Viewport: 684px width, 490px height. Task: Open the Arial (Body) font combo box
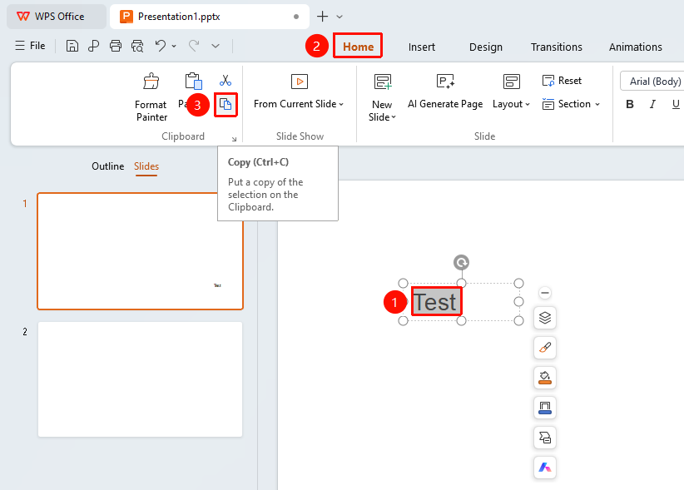point(652,82)
